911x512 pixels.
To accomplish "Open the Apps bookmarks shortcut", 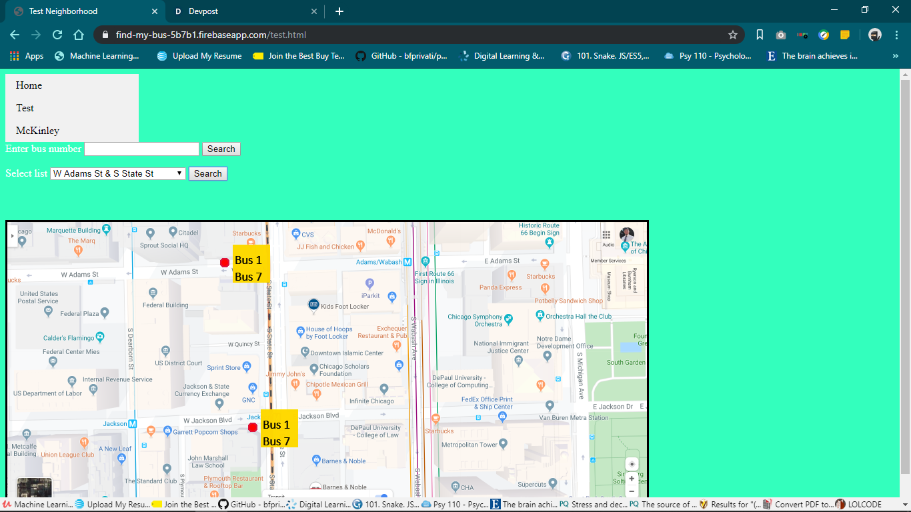I will pyautogui.click(x=27, y=56).
